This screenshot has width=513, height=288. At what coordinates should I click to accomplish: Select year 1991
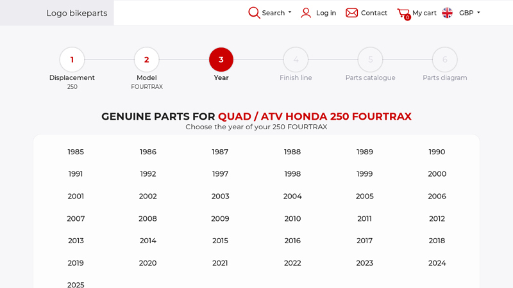(76, 174)
